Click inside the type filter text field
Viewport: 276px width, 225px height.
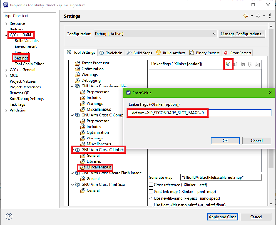[29, 15]
